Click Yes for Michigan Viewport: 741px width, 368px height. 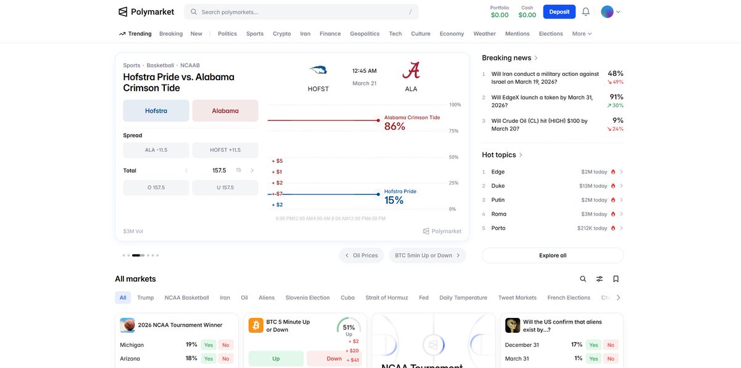pos(209,345)
